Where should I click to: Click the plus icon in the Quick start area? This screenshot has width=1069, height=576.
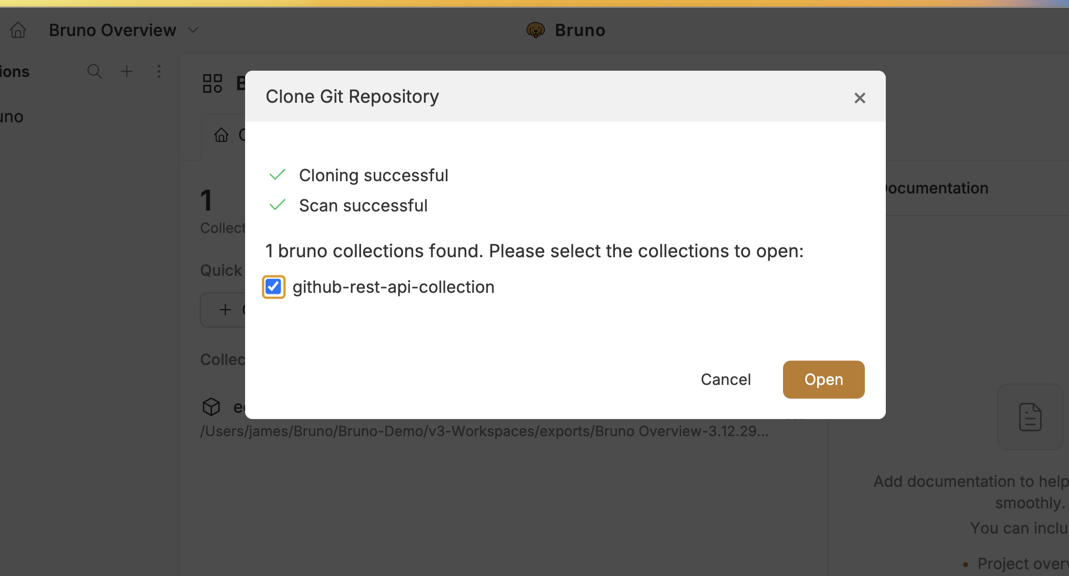(225, 309)
